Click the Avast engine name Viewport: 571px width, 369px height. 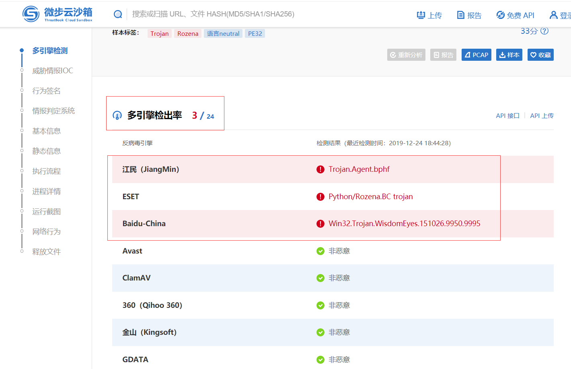coord(132,251)
